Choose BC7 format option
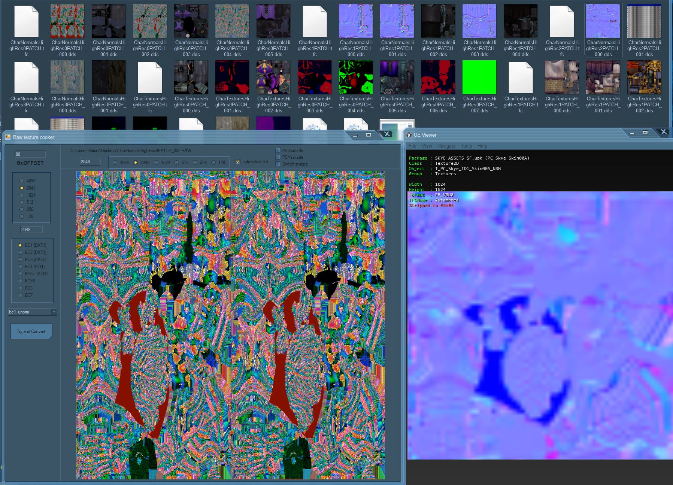Screen dimensions: 673x485 click(21, 295)
